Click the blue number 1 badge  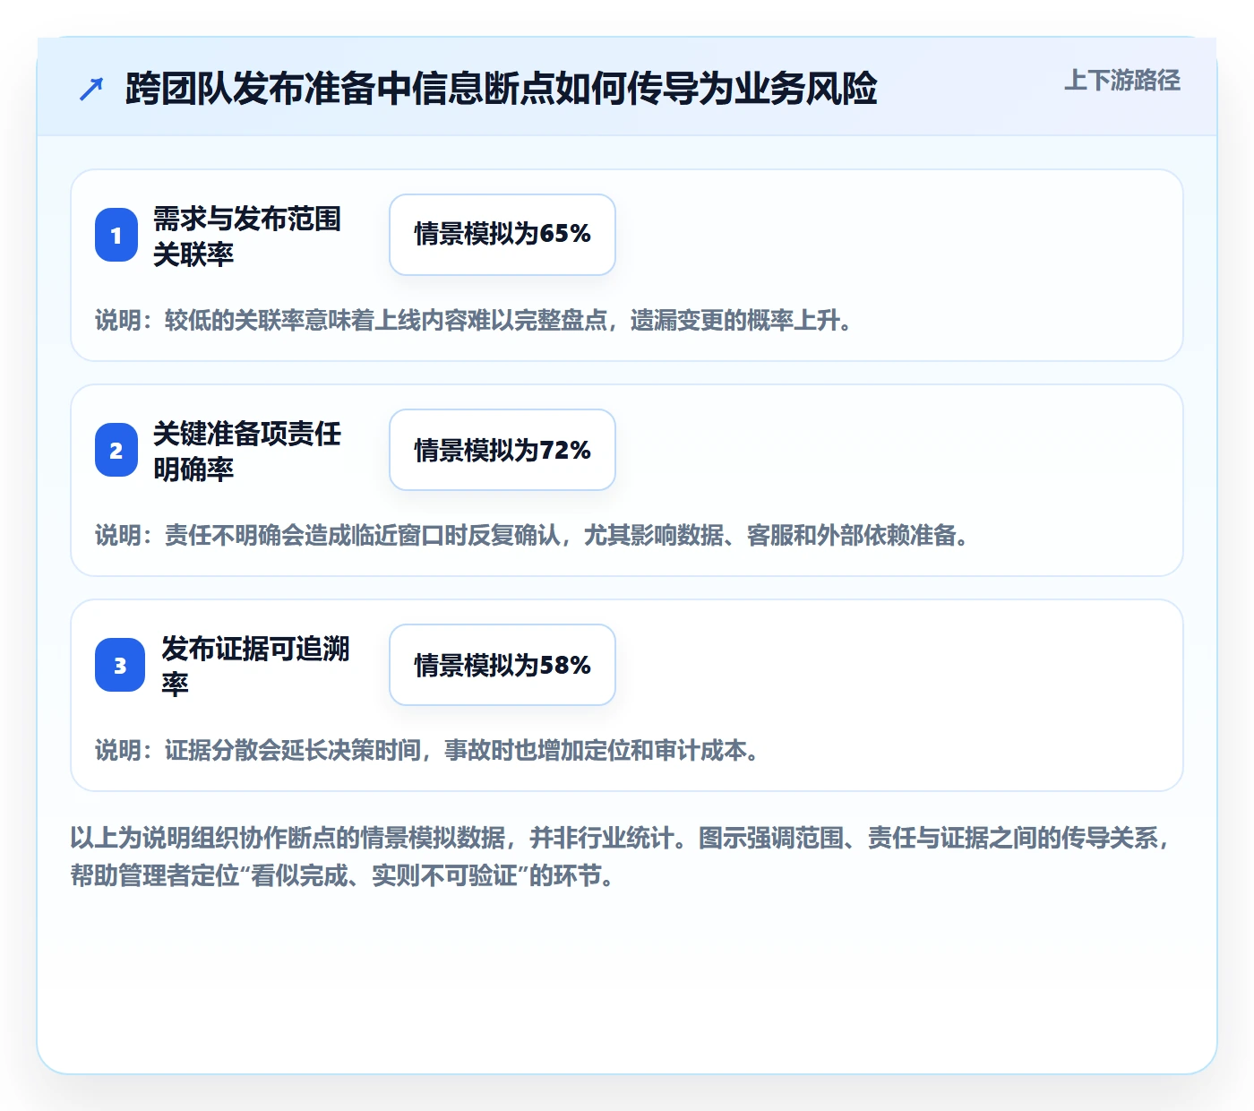coord(116,235)
